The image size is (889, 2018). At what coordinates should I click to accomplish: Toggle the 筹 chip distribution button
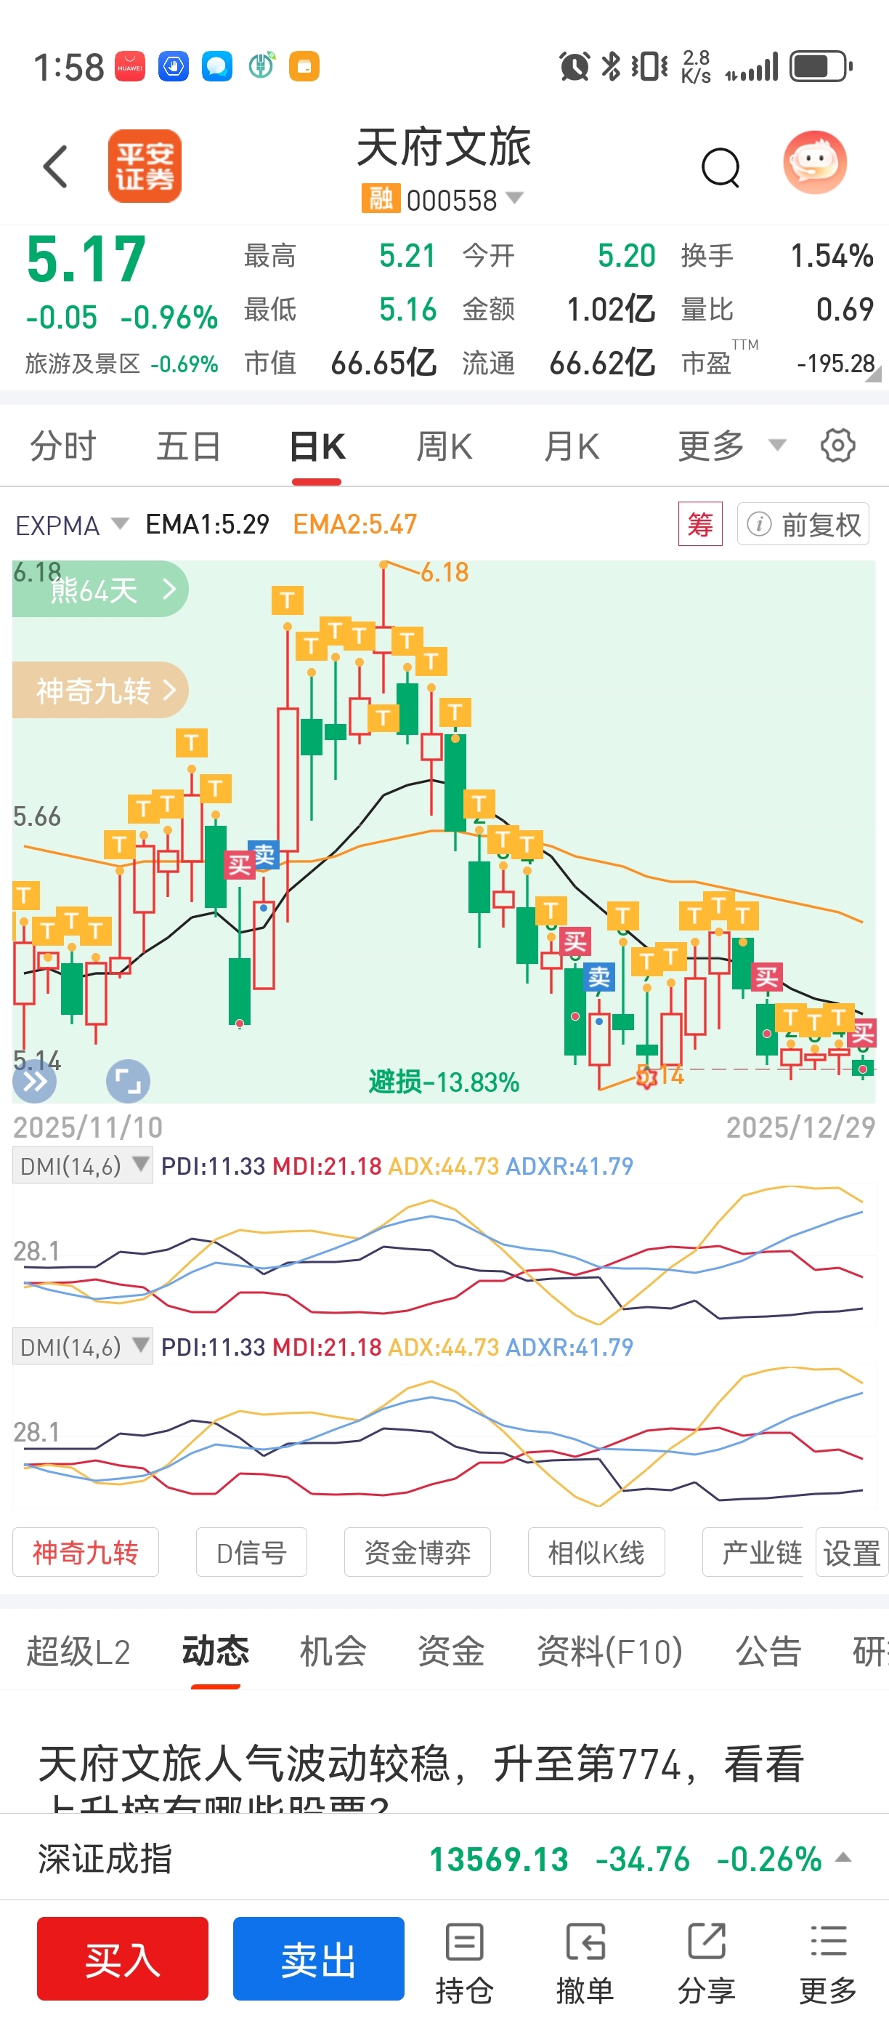[699, 524]
